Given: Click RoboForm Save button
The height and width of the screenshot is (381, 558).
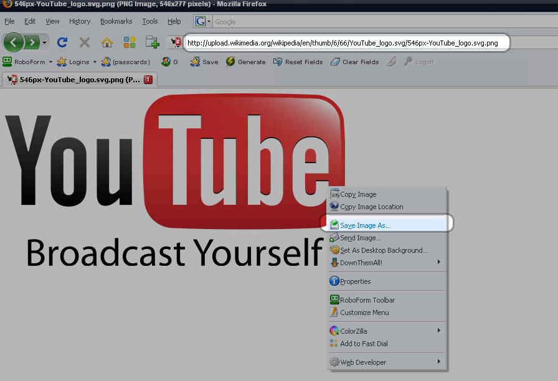Looking at the screenshot, I should pyautogui.click(x=204, y=62).
